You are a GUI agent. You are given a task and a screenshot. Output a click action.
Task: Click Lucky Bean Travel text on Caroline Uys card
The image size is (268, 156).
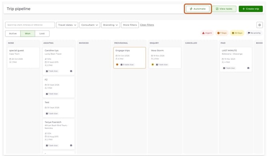pos(53,54)
